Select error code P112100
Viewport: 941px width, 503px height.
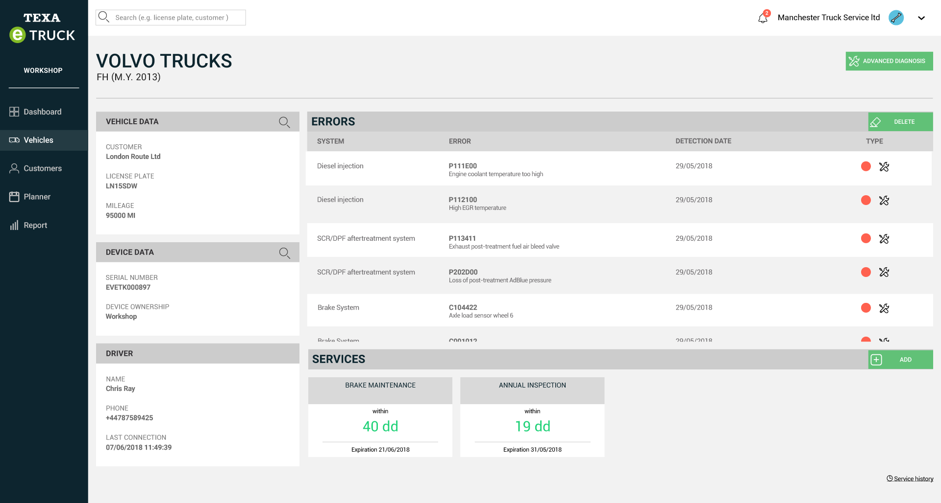tap(463, 200)
